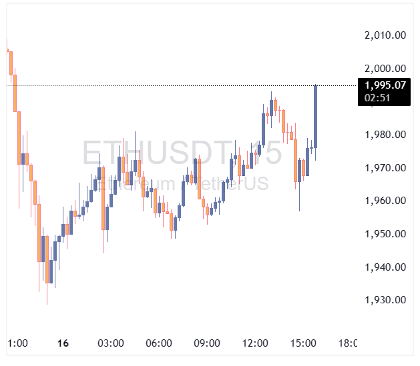Viewport: 420px width, 366px height.
Task: Click the 1,950.00 price scale label
Action: 385,234
